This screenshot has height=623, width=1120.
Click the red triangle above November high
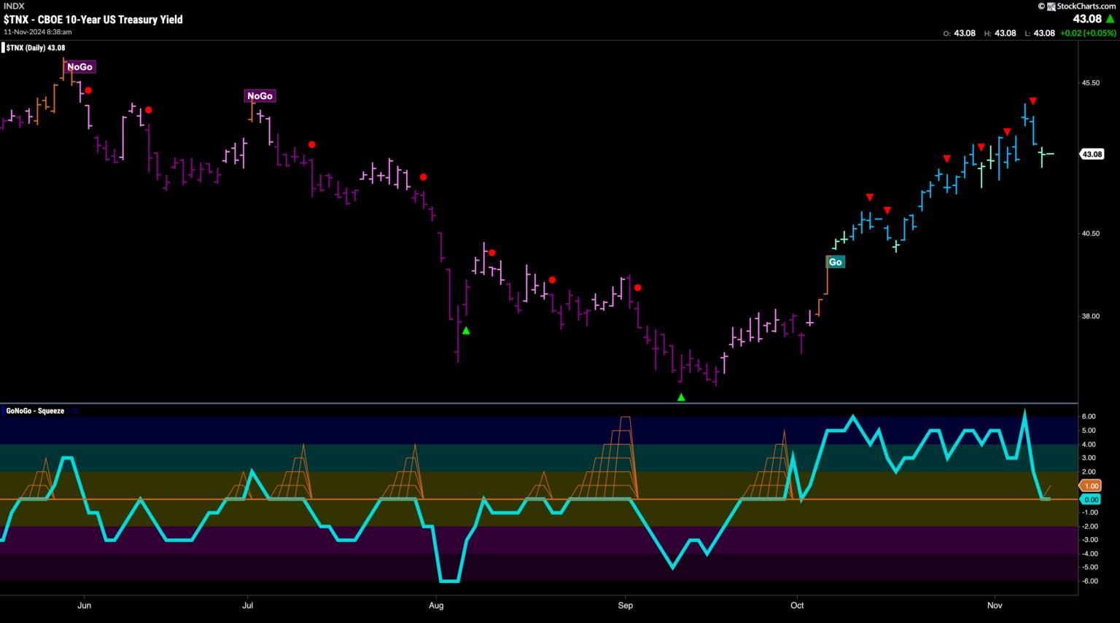point(1033,101)
